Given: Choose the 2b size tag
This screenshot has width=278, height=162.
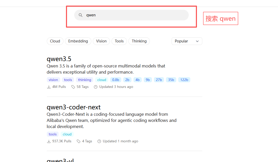Looking at the screenshot, I should point(127,80).
